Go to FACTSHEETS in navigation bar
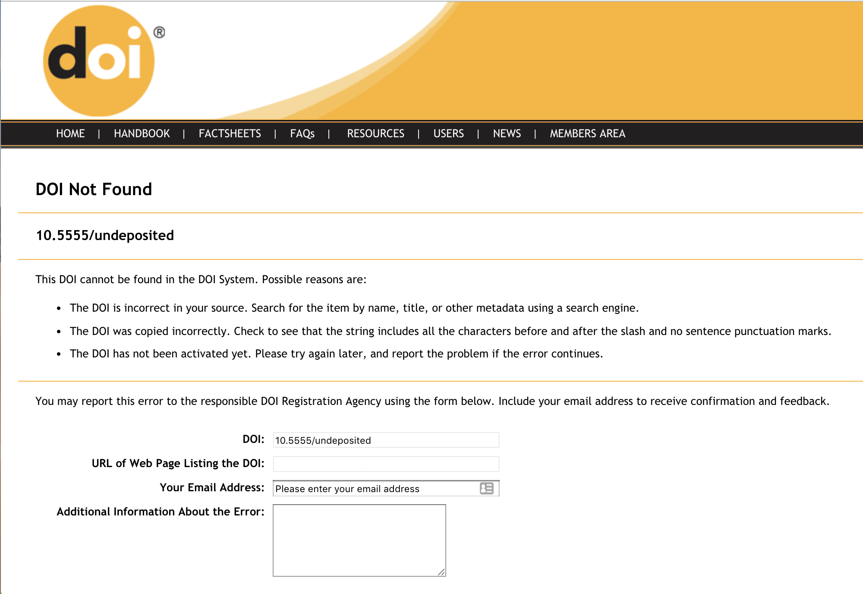Viewport: 863px width, 594px height. (230, 134)
